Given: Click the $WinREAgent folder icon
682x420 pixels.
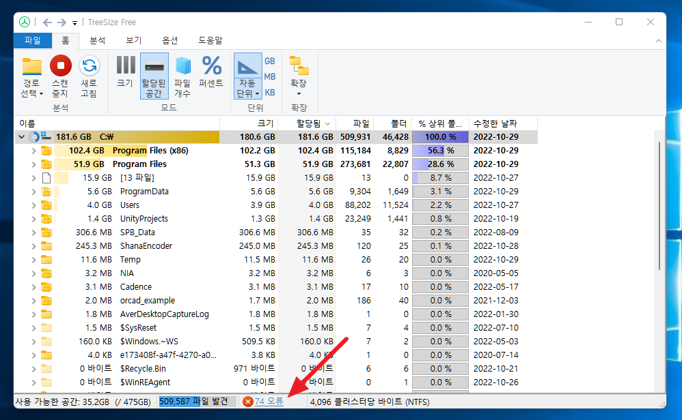Looking at the screenshot, I should pos(46,382).
